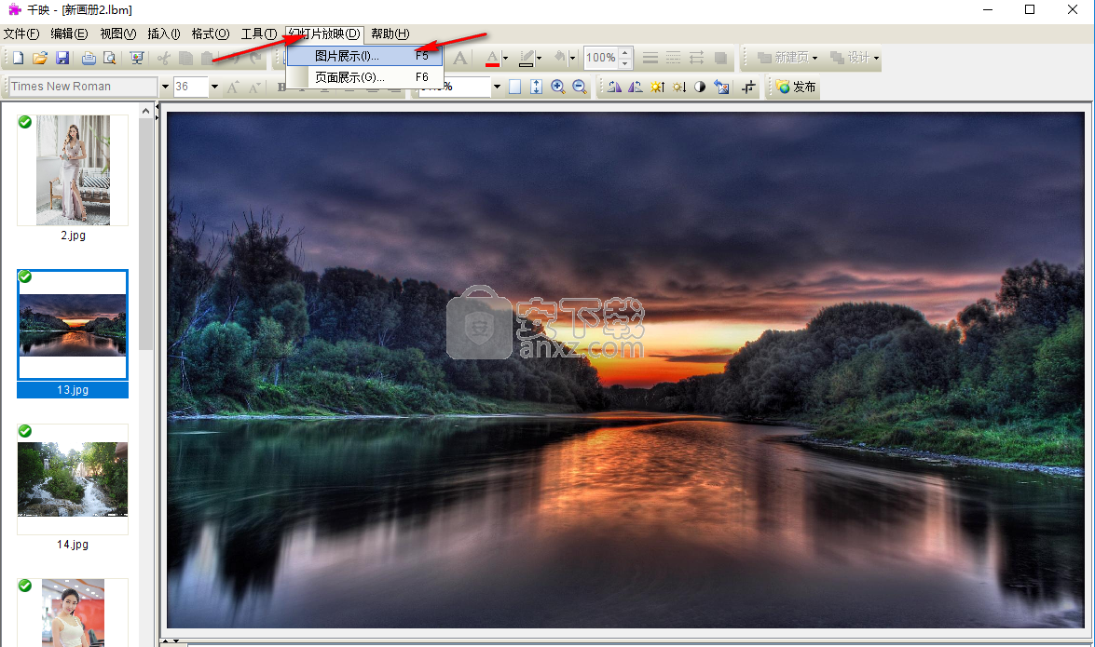Click the shadow style icon
This screenshot has width=1095, height=647.
pyautogui.click(x=720, y=58)
